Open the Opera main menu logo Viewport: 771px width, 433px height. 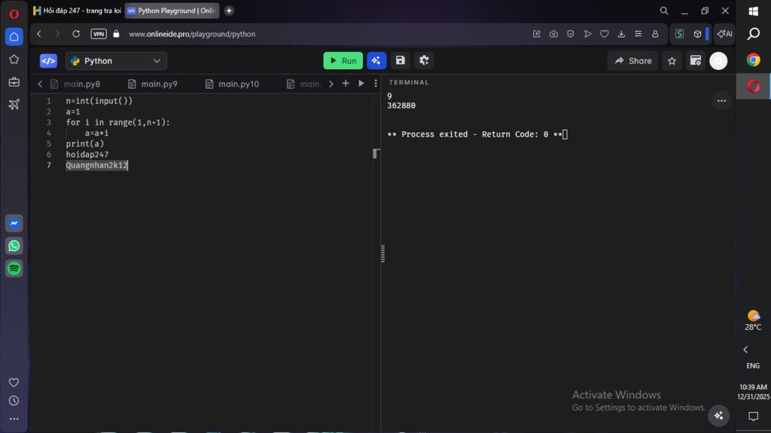pos(14,14)
